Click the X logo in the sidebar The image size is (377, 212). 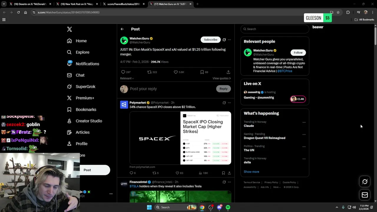pos(70,29)
